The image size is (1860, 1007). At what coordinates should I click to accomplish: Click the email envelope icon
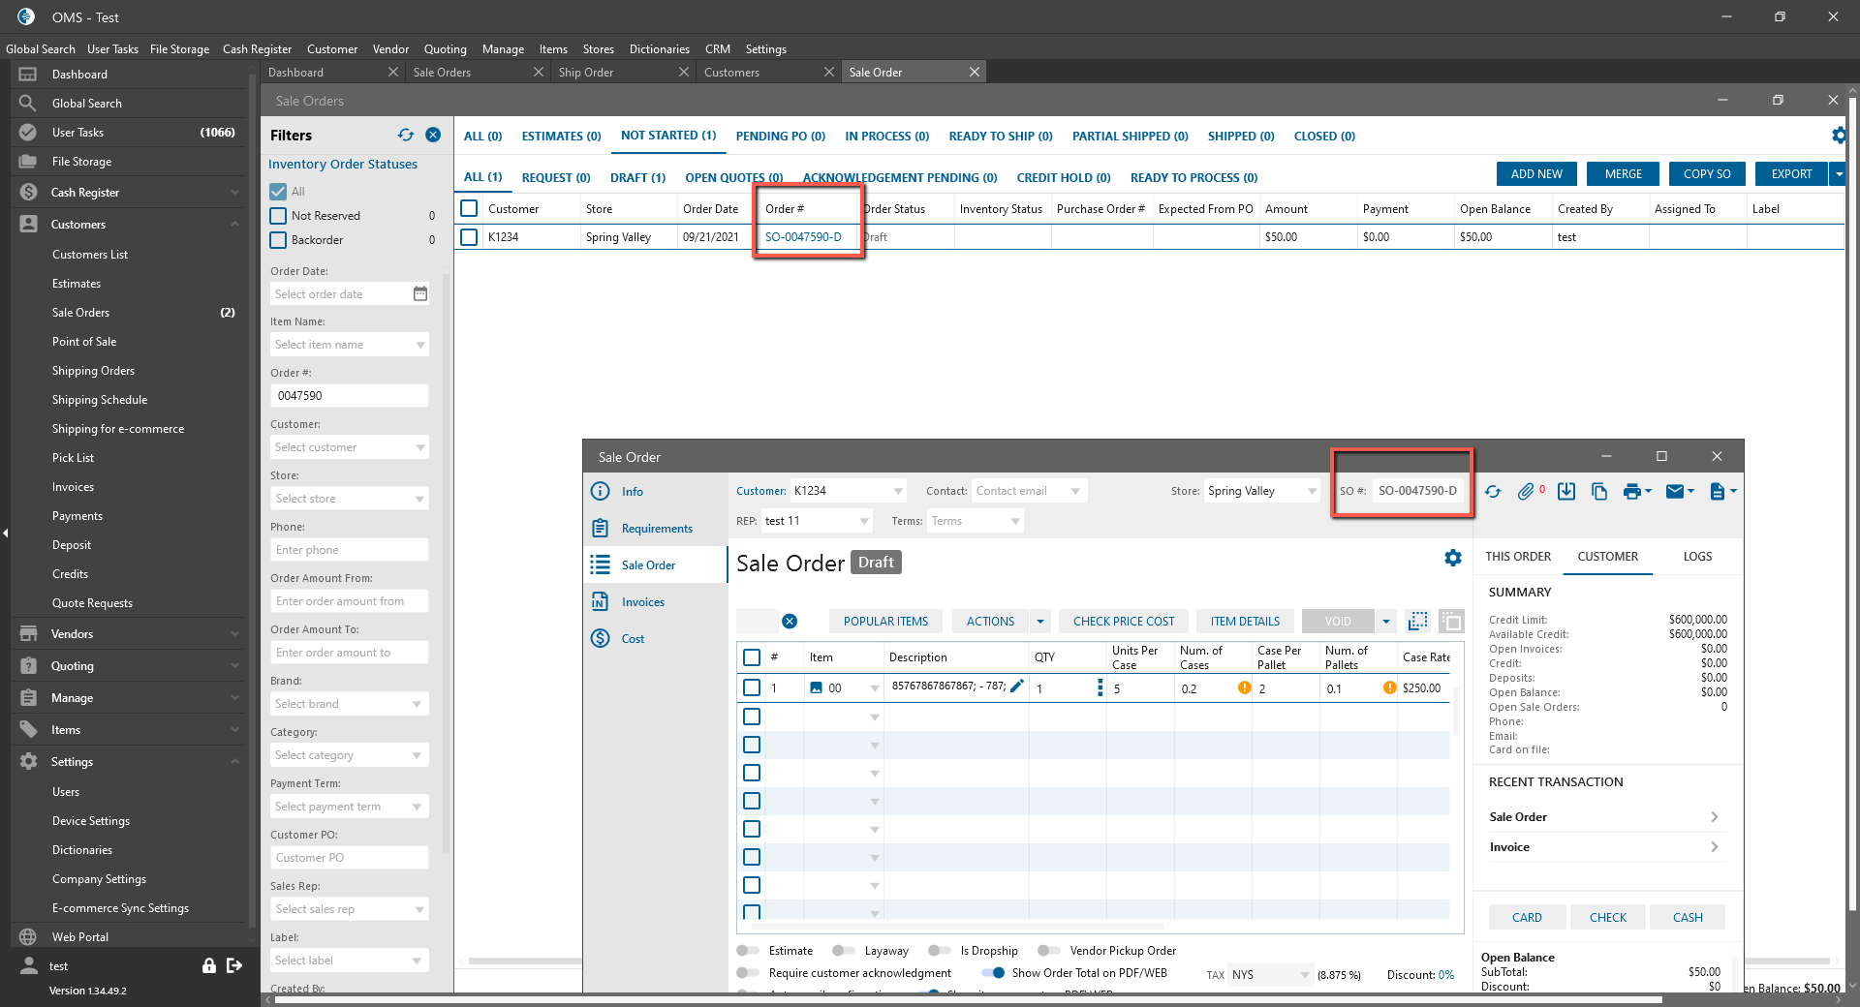coord(1674,492)
